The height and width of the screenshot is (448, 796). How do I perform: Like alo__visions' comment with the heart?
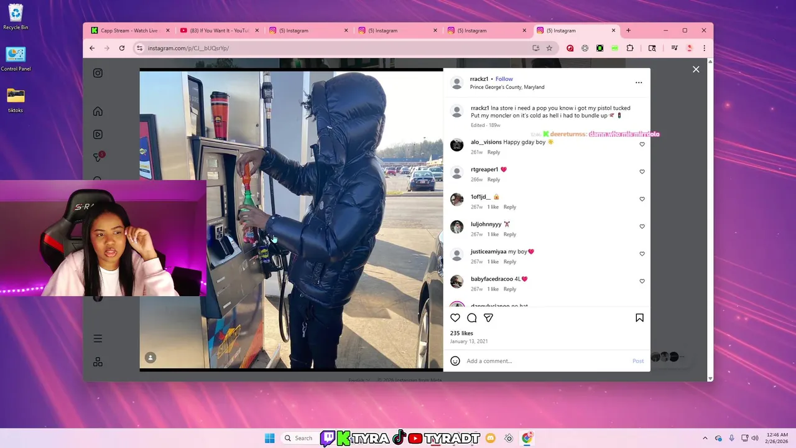pos(642,144)
